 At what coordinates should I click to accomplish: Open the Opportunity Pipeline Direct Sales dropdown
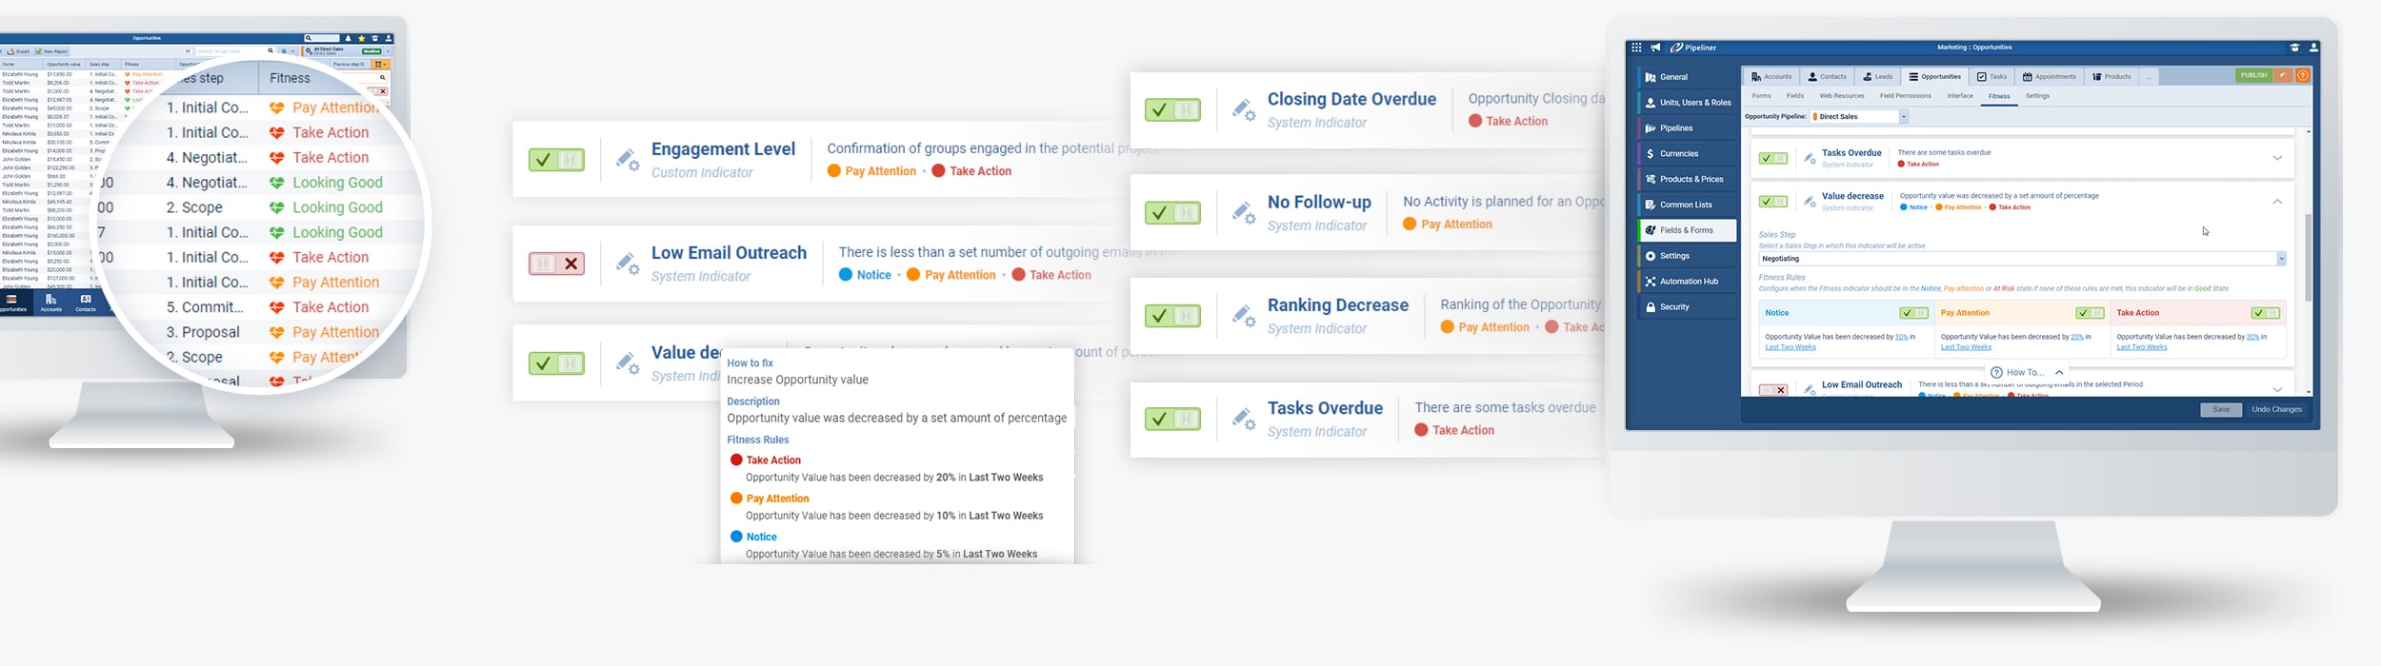tap(1859, 117)
